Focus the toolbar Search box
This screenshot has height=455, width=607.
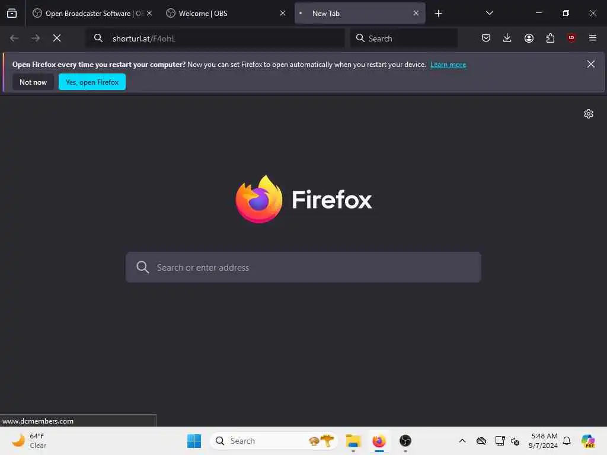[x=404, y=39]
